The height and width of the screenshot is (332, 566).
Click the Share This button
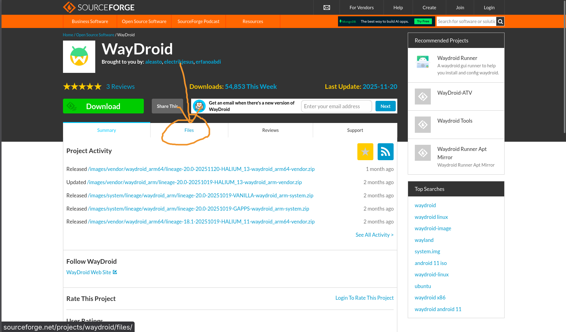click(x=167, y=106)
